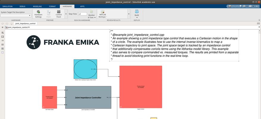This screenshot has height=119, width=261.
Task: Click the 'Joint Impedance Controller' label below block
Action: click(88, 110)
